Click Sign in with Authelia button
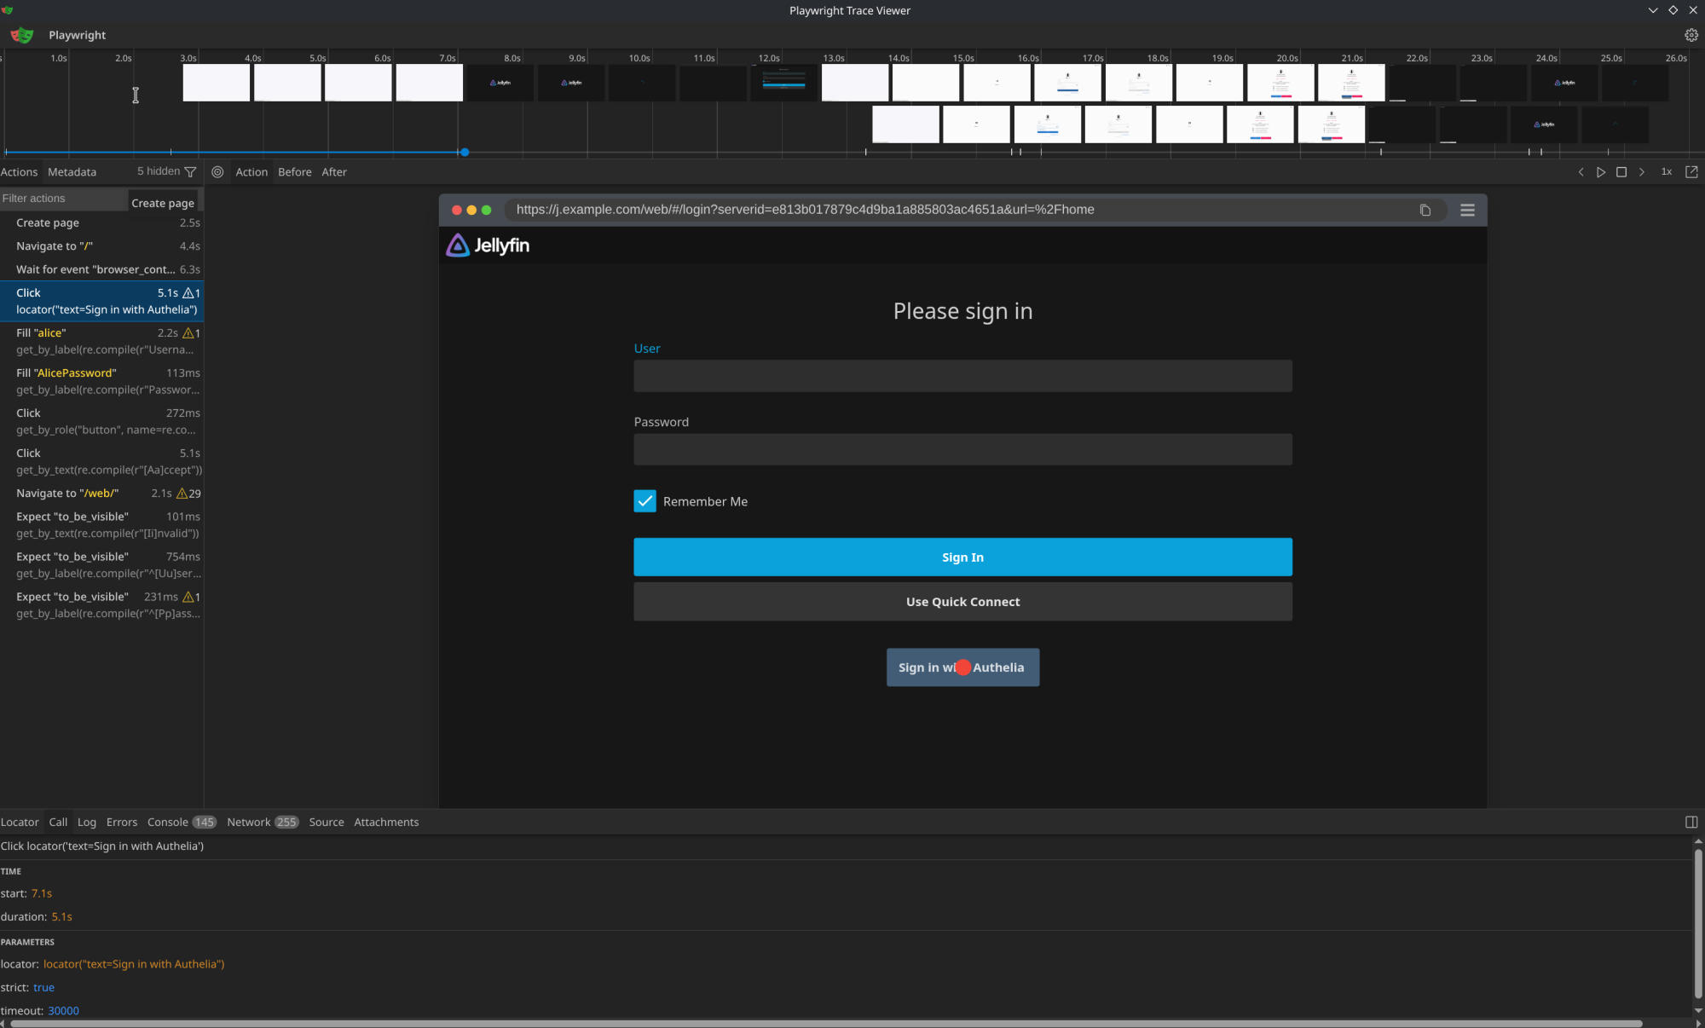 pyautogui.click(x=962, y=667)
